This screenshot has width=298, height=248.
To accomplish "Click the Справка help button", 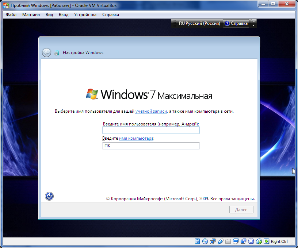I will (x=236, y=23).
